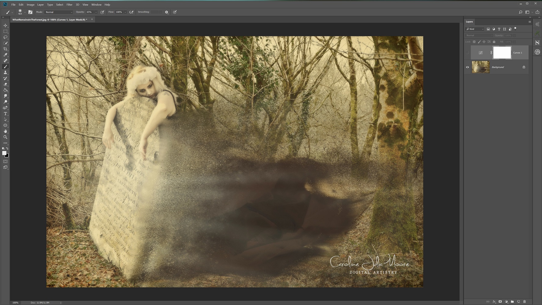Viewport: 542px width, 305px height.
Task: Select the Hand tool
Action: (x=5, y=131)
